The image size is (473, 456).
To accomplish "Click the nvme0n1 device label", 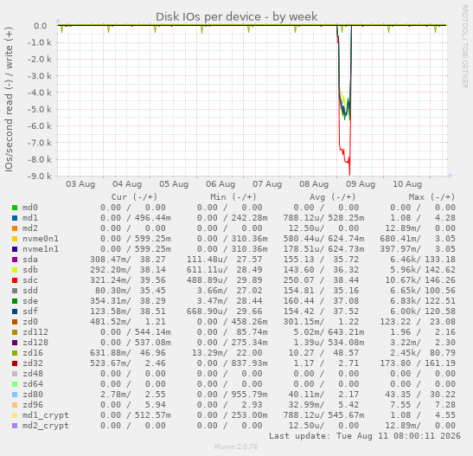I will 41,239.
